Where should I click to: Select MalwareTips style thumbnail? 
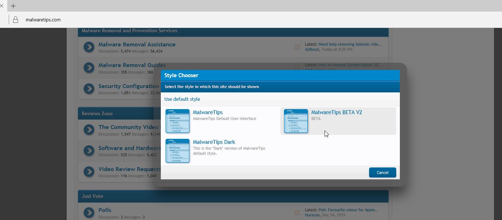(177, 121)
